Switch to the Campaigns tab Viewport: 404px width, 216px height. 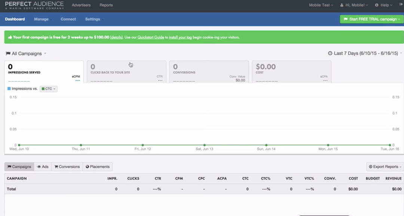[19, 167]
